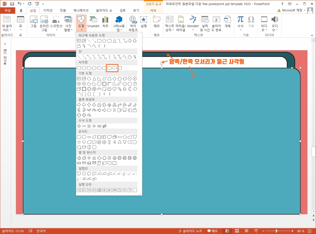Screen dimensions: 316x234
Task: Select the cube shape
Action: [x=79, y=89]
